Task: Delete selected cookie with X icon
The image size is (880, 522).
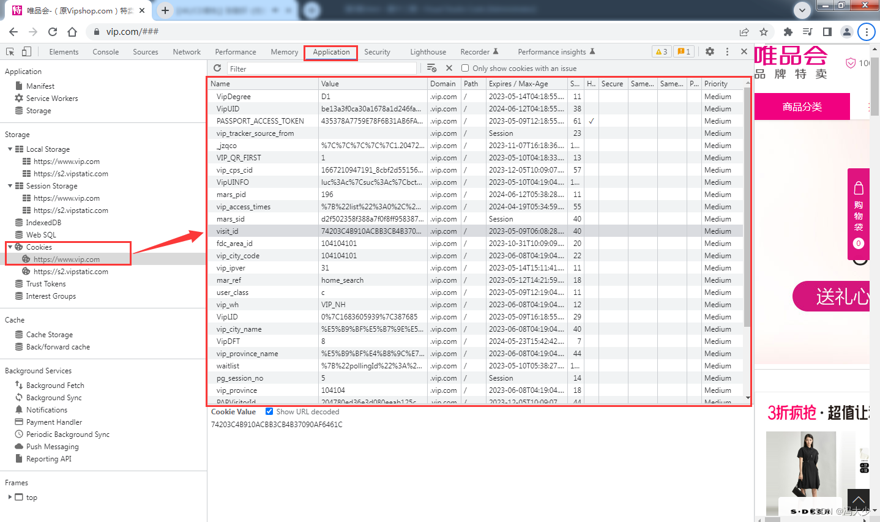Action: pyautogui.click(x=449, y=68)
